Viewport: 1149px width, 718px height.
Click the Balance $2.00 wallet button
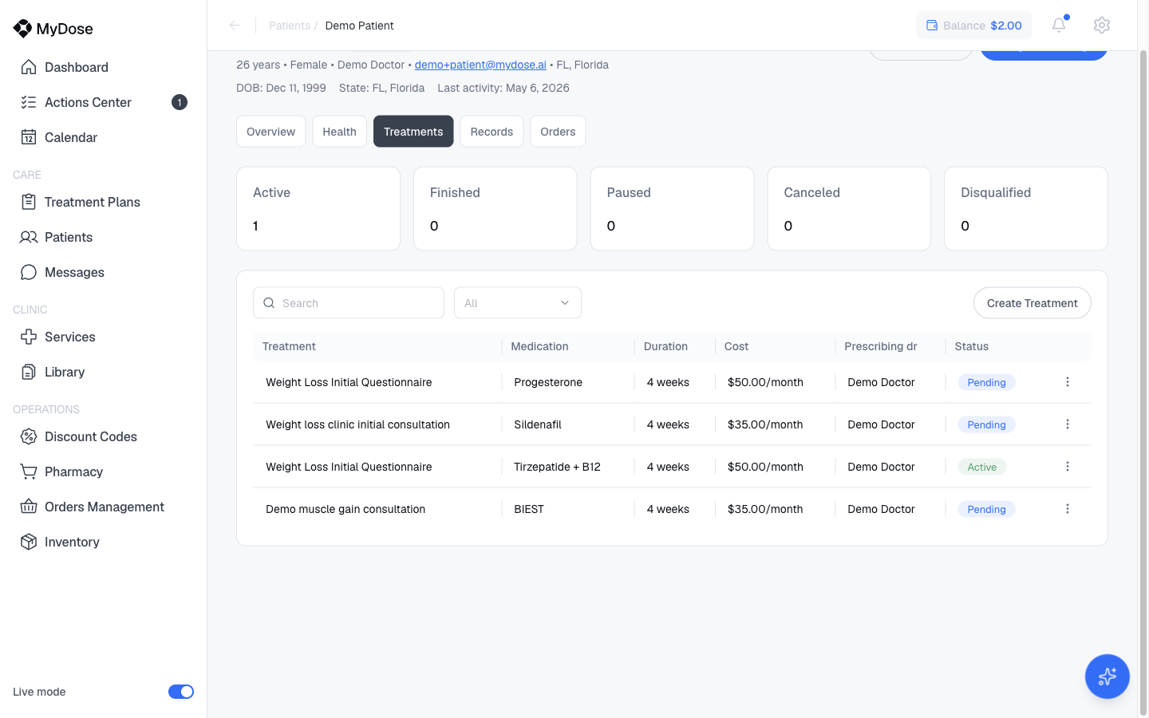(x=973, y=26)
